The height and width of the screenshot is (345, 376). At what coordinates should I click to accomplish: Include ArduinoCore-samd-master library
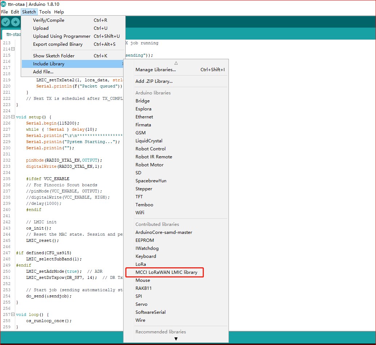(x=176, y=232)
